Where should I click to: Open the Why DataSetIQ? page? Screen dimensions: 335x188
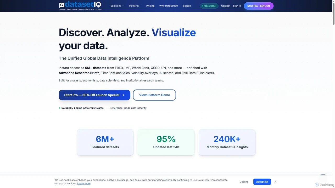point(169,6)
